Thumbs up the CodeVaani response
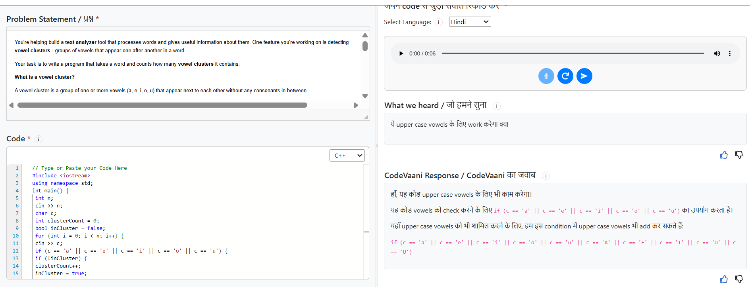750x287 pixels. pyautogui.click(x=724, y=279)
